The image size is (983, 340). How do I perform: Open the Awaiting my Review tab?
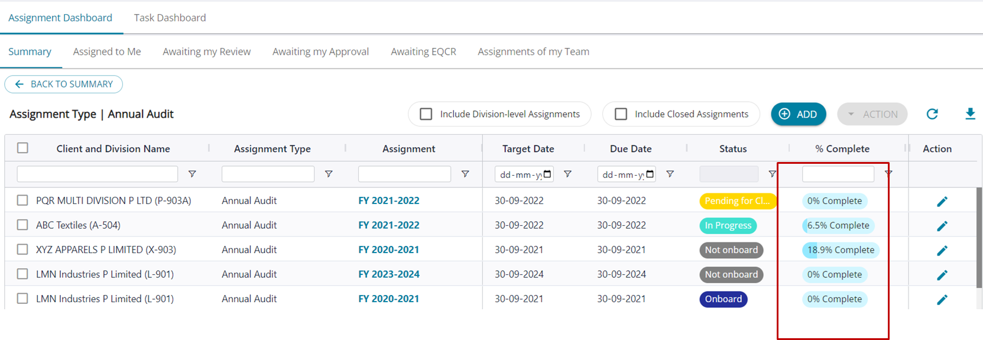[206, 51]
